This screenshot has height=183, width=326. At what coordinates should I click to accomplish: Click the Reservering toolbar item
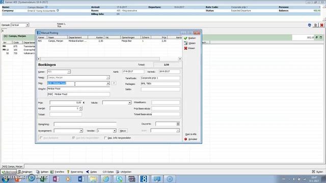(75, 172)
